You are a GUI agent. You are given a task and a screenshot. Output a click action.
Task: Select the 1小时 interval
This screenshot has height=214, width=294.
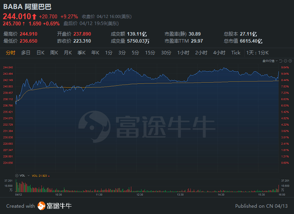(183, 53)
